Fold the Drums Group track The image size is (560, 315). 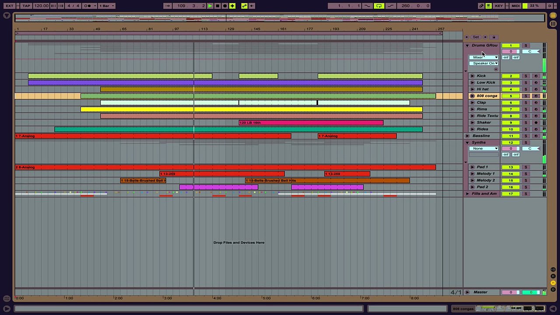pos(467,45)
